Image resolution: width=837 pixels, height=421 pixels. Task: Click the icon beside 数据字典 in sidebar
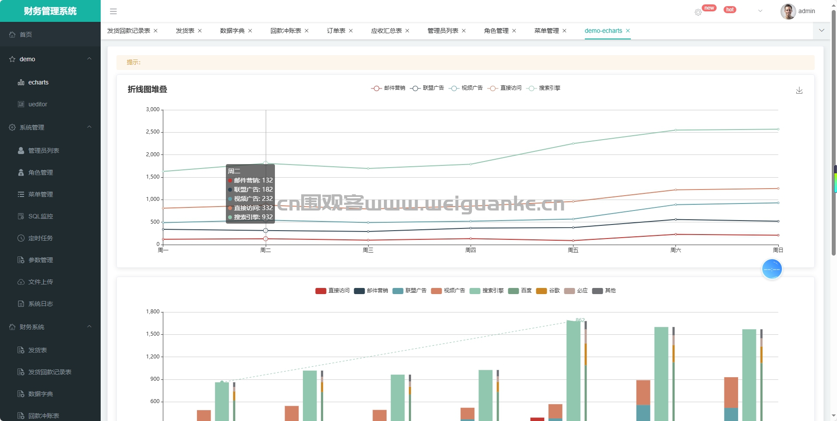coord(21,394)
